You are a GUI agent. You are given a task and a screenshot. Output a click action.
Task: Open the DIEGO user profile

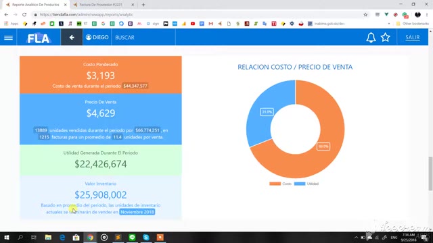(x=97, y=37)
